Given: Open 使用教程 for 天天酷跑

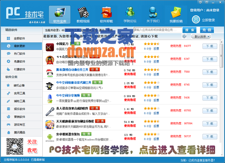Looking at the screenshot, I should pyautogui.click(x=130, y=126).
